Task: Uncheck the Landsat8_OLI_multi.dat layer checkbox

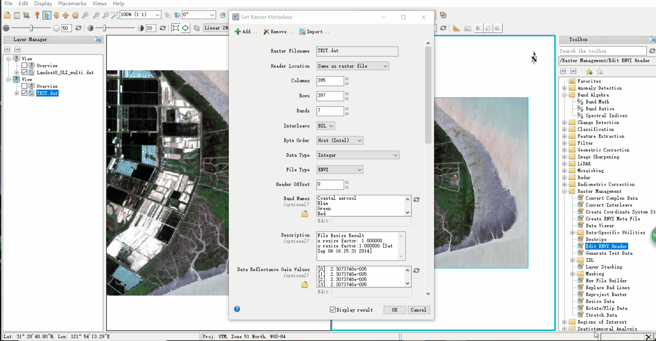Action: tap(24, 72)
